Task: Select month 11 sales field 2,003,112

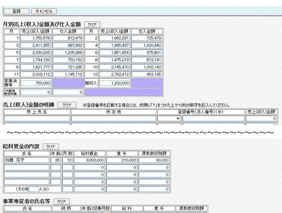Action: 36,74
